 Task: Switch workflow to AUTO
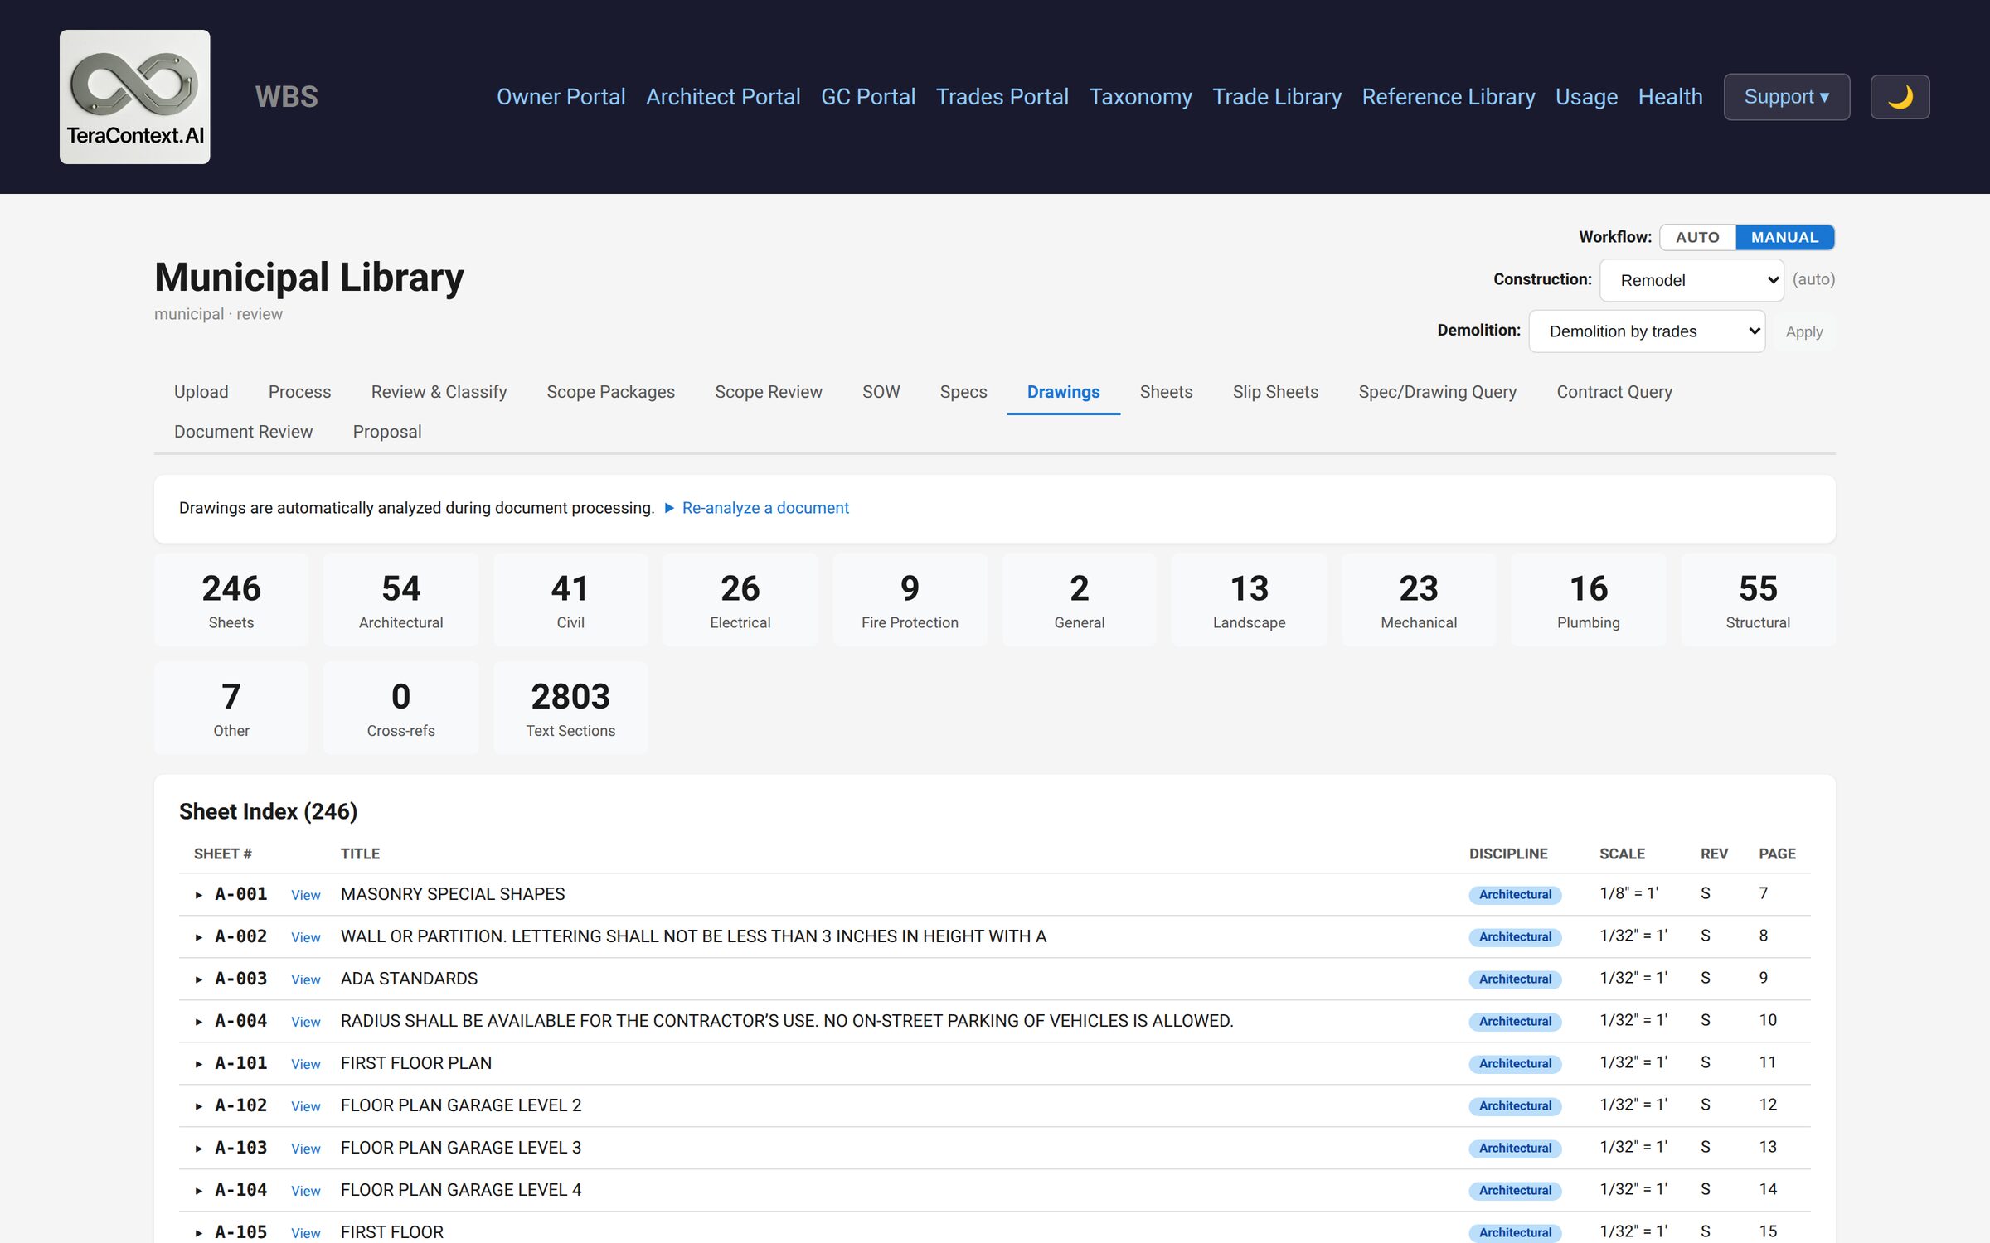pos(1696,237)
